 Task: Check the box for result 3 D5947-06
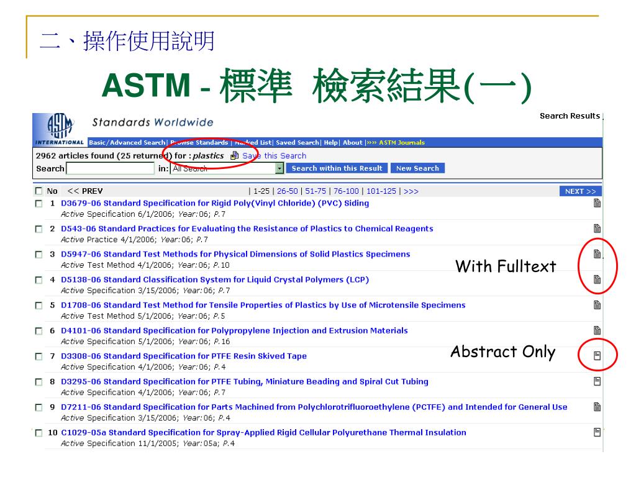[39, 255]
